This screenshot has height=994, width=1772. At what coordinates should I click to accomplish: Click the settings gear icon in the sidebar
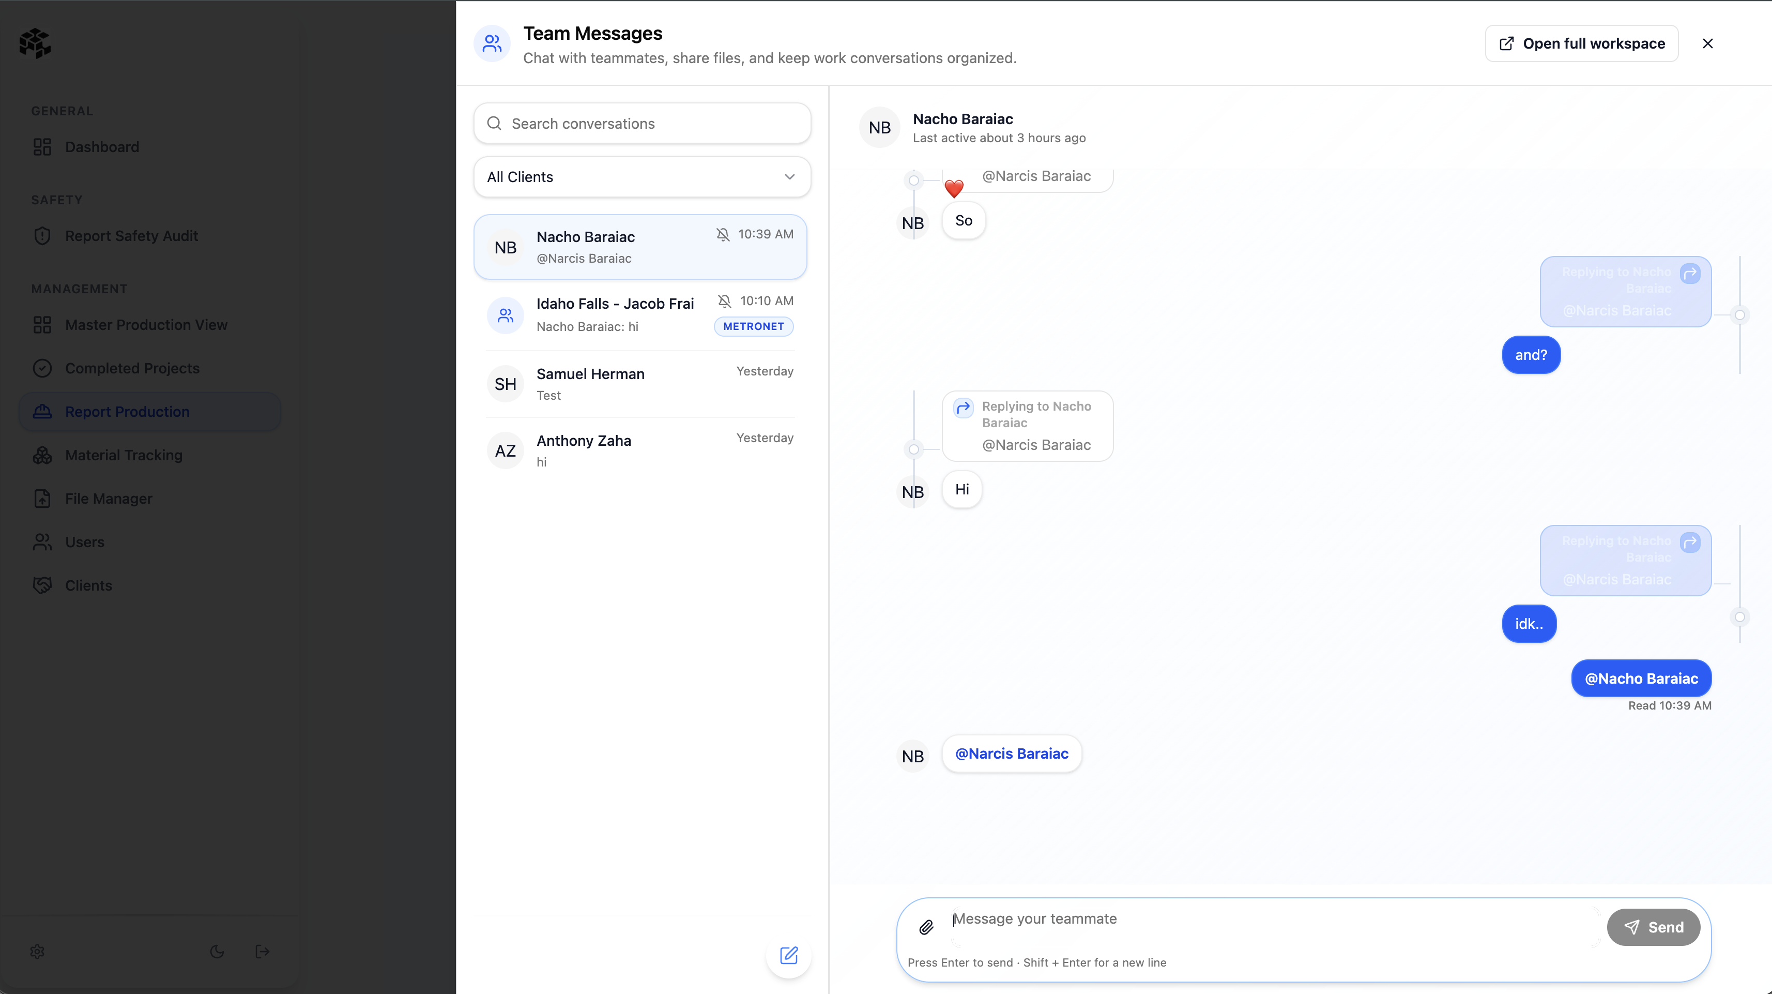37,951
